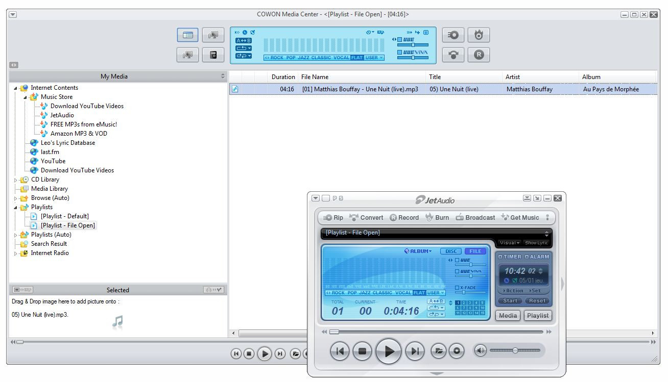The image size is (668, 382).
Task: Open the Broadcast tool in JetAudio
Action: [x=475, y=217]
